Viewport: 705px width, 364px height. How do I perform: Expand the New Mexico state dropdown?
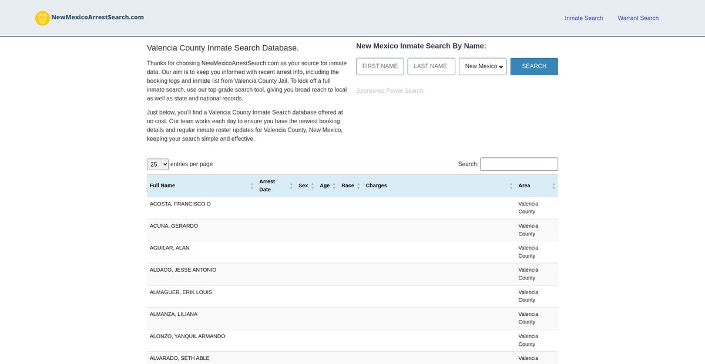482,66
